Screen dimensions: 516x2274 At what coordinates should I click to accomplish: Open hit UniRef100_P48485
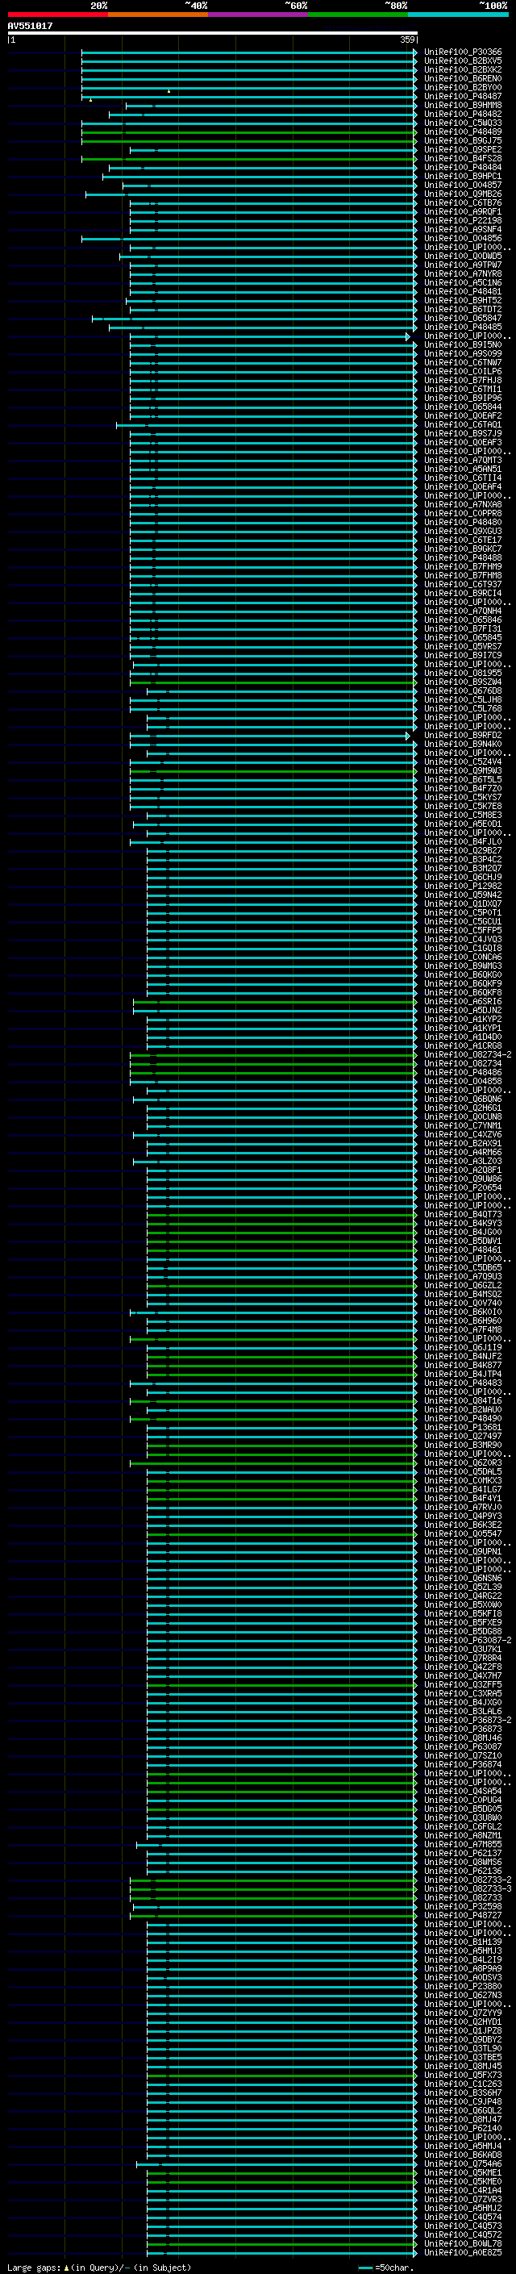[x=462, y=327]
